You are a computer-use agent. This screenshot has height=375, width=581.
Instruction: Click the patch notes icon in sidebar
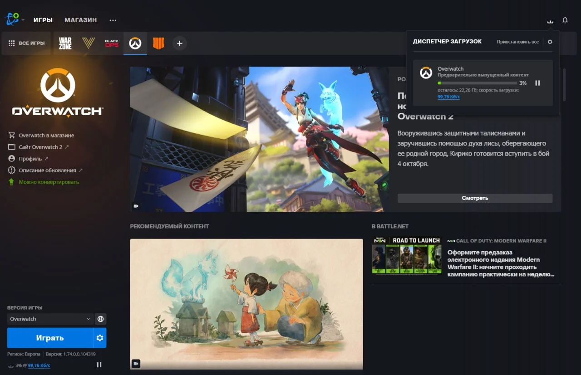pos(11,170)
